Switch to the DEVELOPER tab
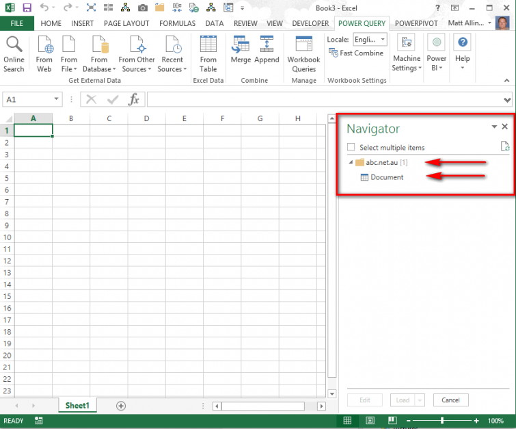Viewport: 516px width, 429px height. coord(310,23)
